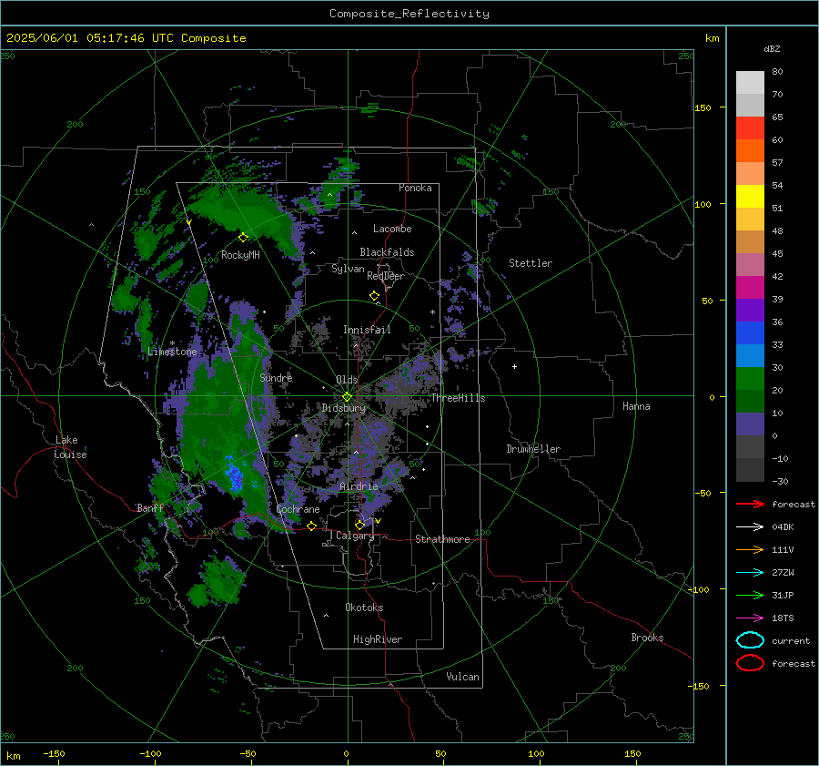
Task: Select the blue 33-36 dBZ color swatch
Action: (750, 333)
